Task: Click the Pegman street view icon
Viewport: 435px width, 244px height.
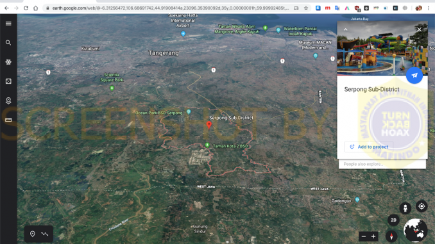Action: tap(405, 207)
